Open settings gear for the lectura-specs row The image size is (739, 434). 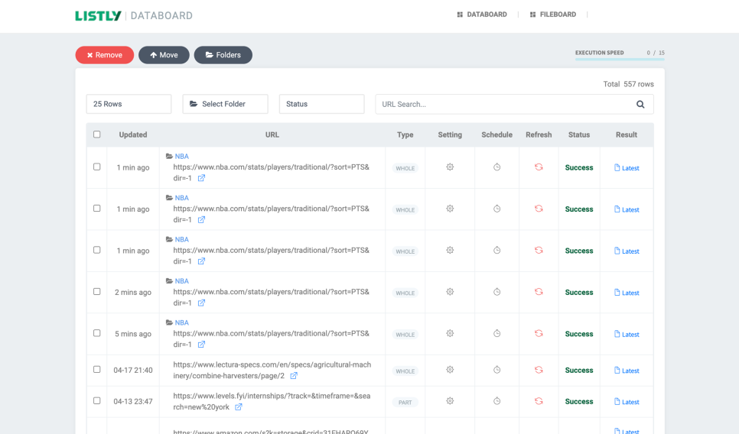click(450, 370)
